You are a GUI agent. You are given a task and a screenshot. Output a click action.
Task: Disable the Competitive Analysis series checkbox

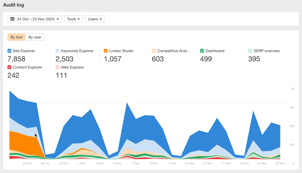click(x=154, y=51)
